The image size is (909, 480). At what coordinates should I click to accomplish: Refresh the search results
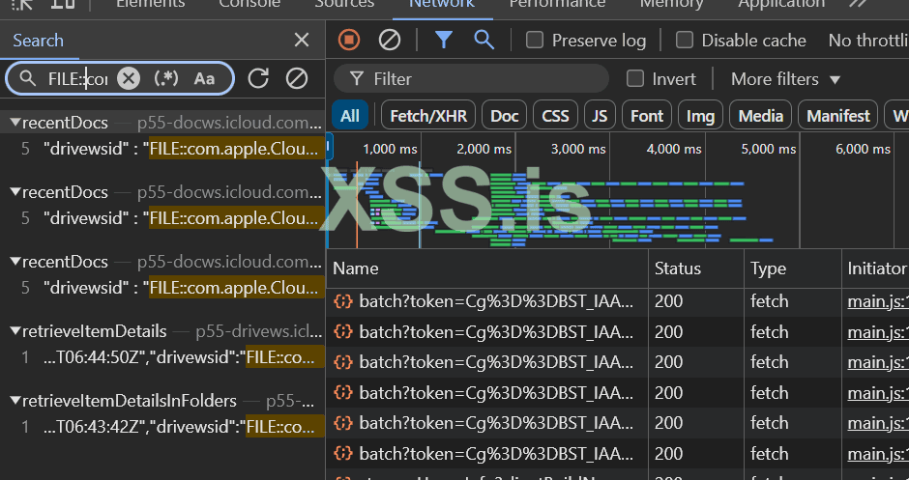click(x=258, y=78)
